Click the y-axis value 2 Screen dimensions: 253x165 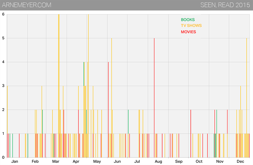coord(3,110)
